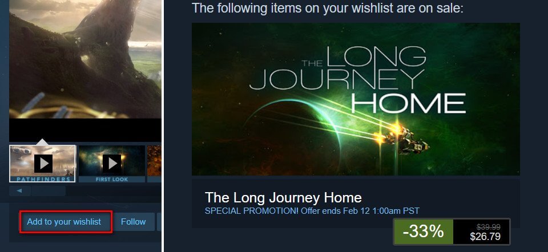The width and height of the screenshot is (548, 252).
Task: Click the struck-through original price $39.99
Action: coord(487,226)
